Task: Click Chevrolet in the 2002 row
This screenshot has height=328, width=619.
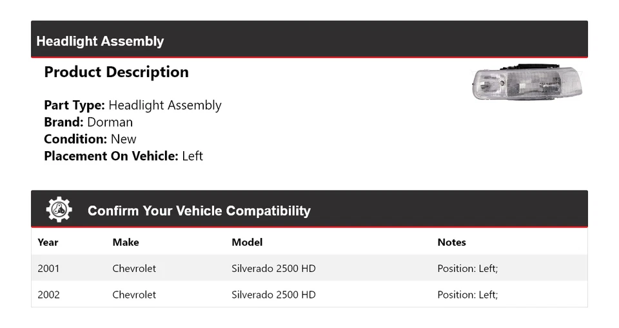Action: pos(134,295)
